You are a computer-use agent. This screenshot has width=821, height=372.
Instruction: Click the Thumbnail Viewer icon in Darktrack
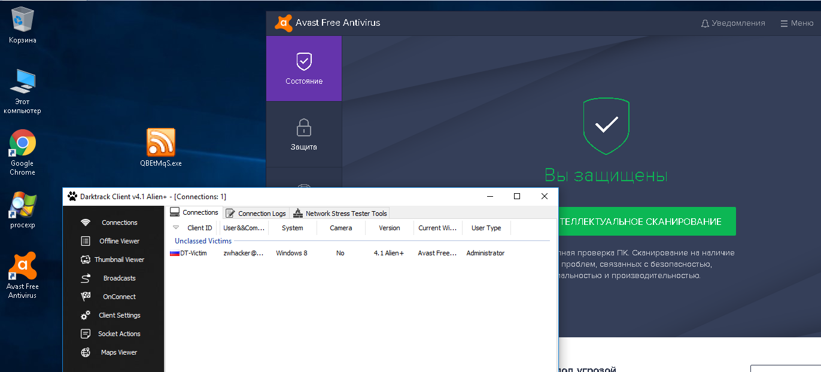(84, 260)
